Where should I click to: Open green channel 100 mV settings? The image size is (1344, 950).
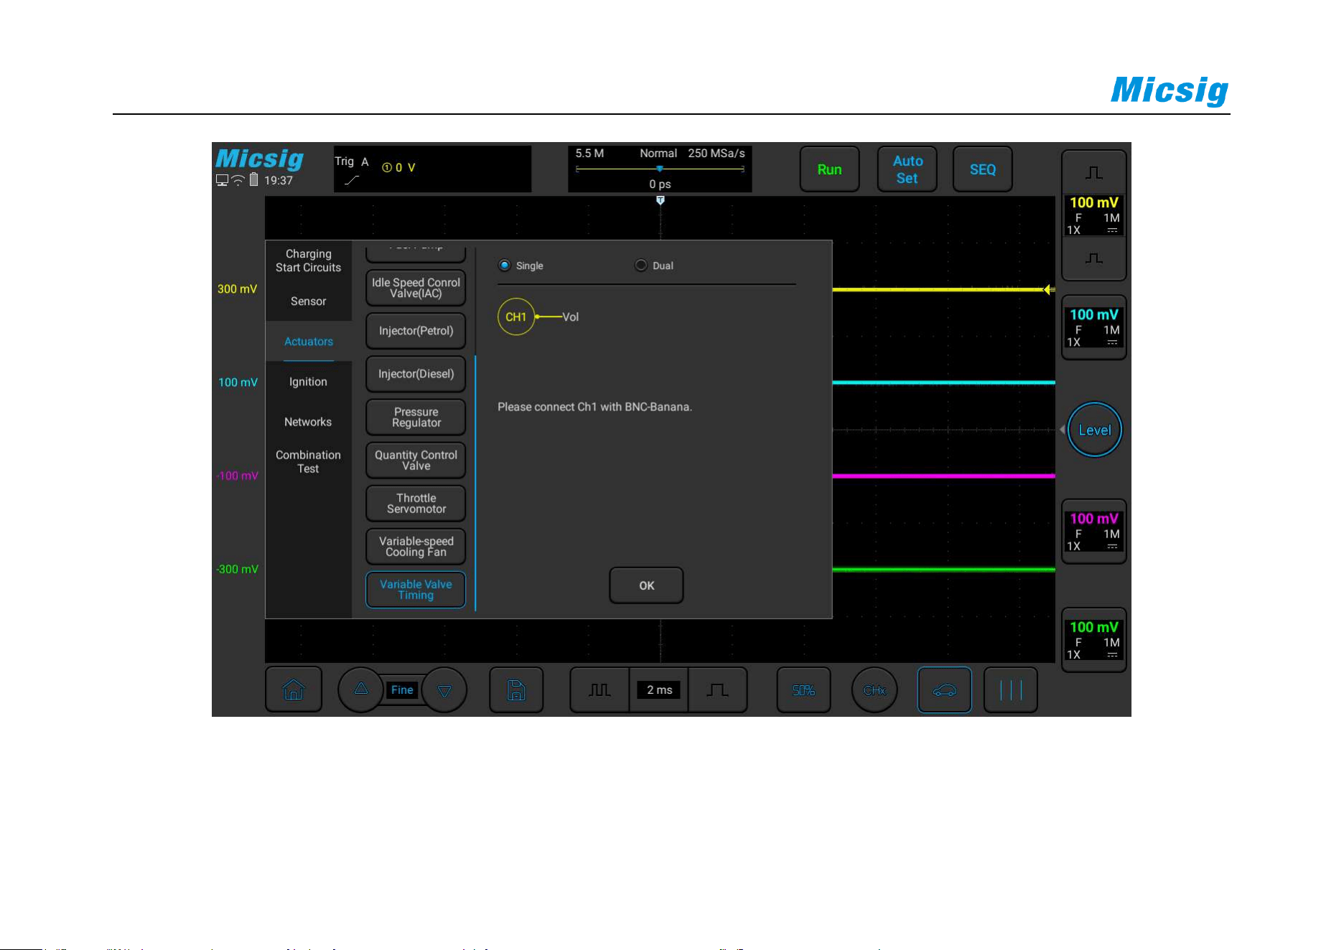pyautogui.click(x=1093, y=640)
